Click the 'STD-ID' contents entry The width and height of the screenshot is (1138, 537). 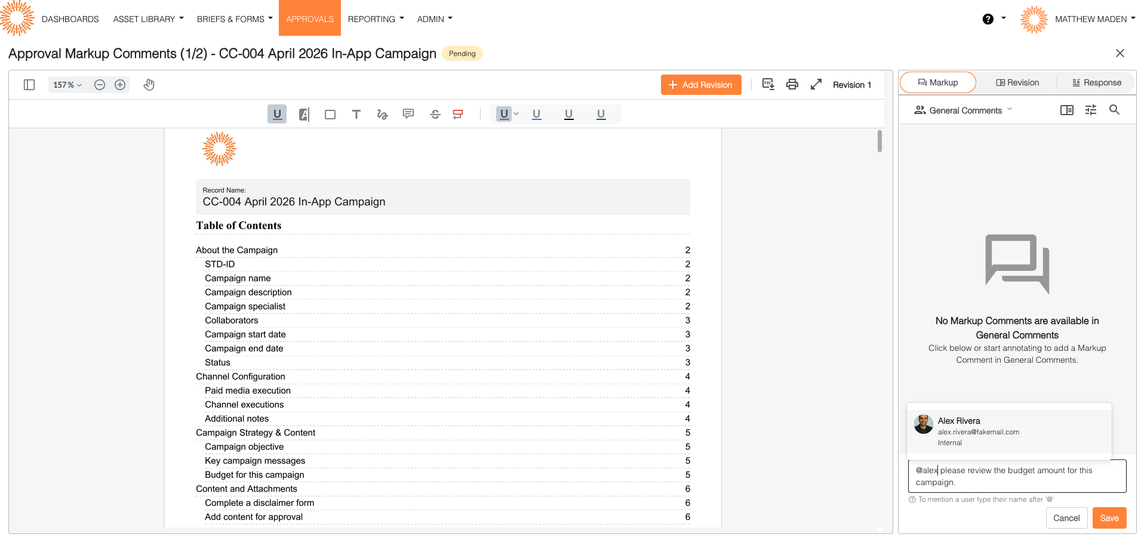220,264
